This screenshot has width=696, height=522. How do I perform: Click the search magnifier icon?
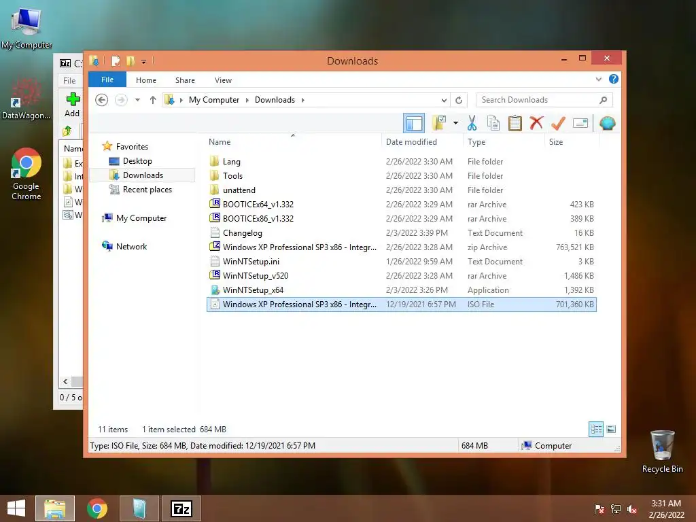point(603,100)
